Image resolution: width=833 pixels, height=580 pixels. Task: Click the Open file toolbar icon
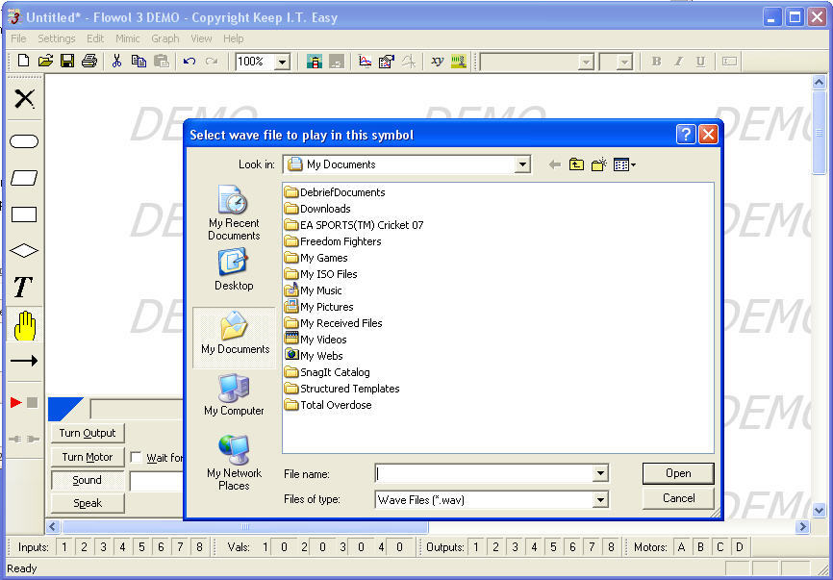point(45,62)
